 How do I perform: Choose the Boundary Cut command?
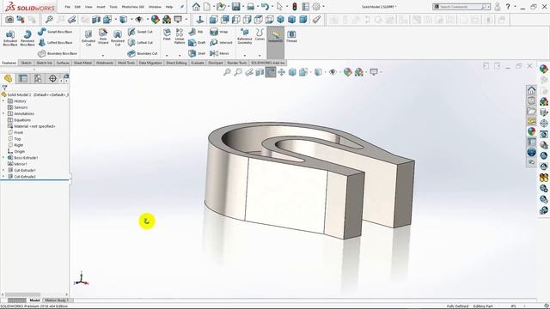(x=143, y=53)
